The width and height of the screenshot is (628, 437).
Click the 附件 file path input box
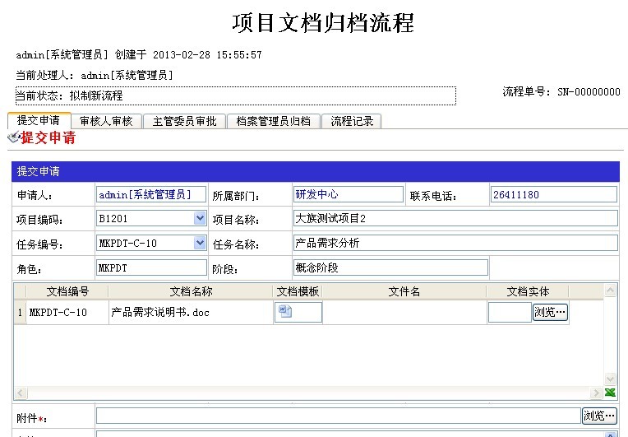338,416
